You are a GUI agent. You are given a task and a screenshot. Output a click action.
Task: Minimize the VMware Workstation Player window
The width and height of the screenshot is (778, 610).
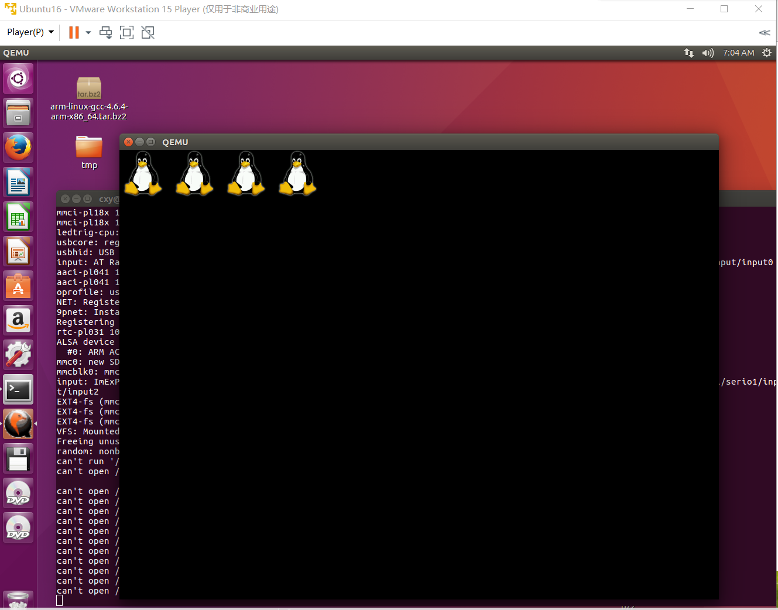690,9
